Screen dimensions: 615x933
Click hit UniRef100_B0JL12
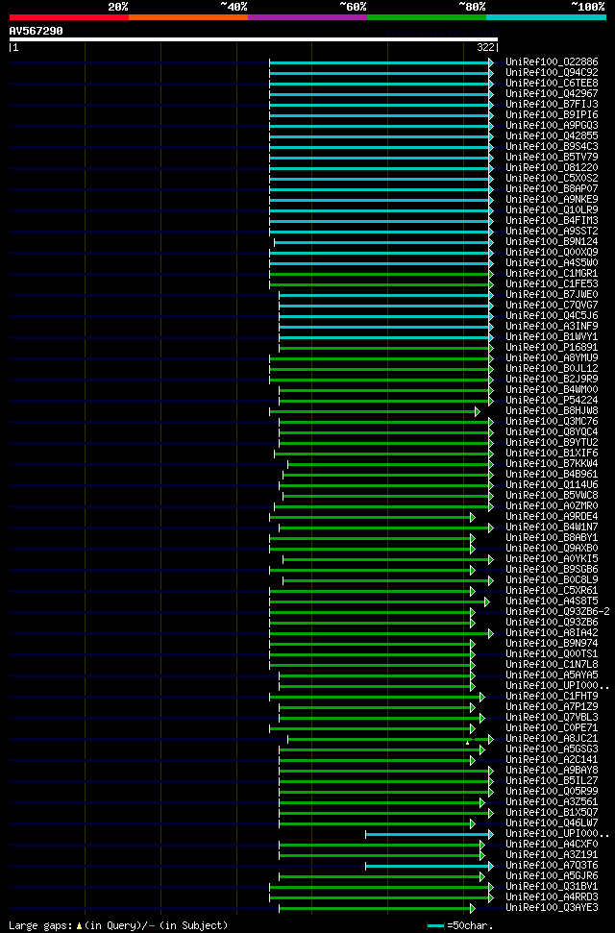(552, 368)
